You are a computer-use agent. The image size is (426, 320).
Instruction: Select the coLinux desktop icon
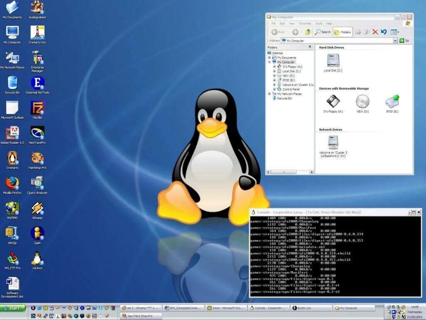coord(37,260)
